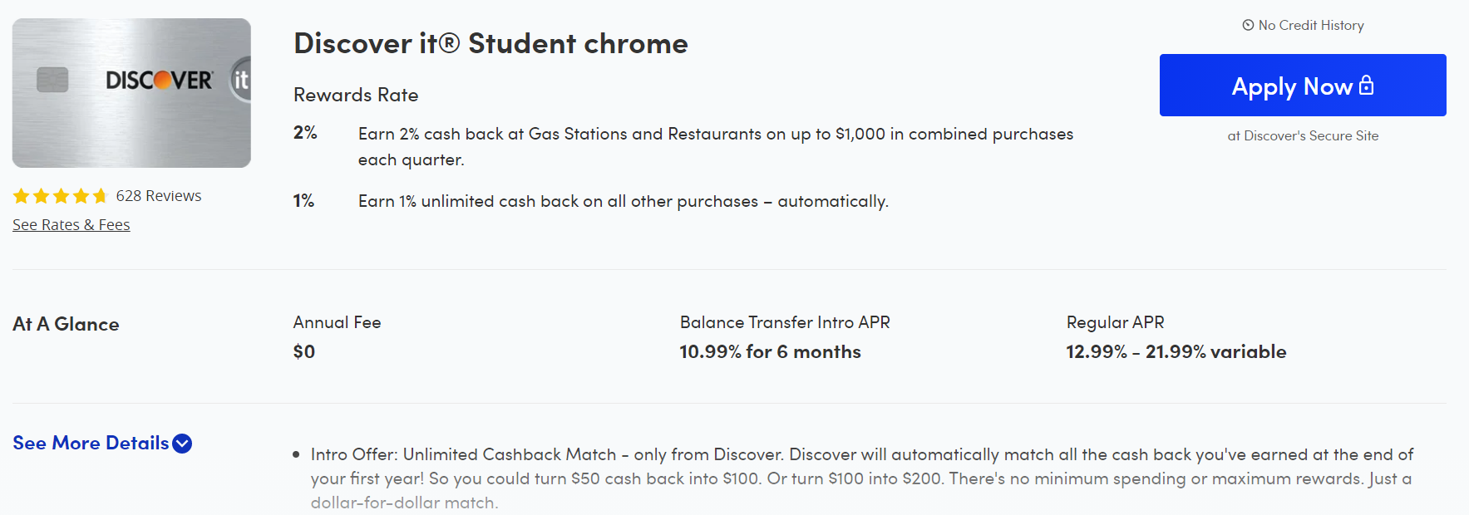Click the Apply Now button
The height and width of the screenshot is (515, 1469).
1303,86
